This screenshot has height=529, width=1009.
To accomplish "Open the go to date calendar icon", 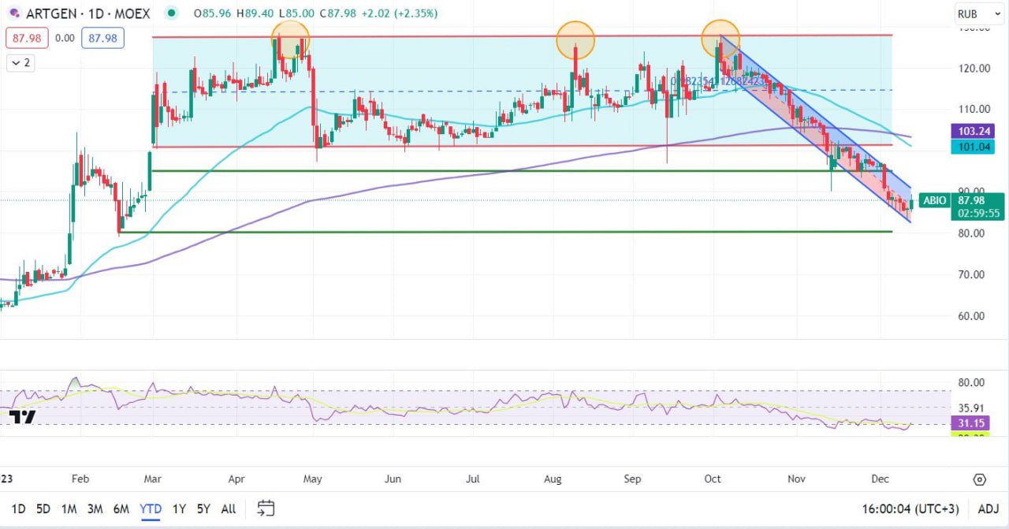I will (266, 509).
